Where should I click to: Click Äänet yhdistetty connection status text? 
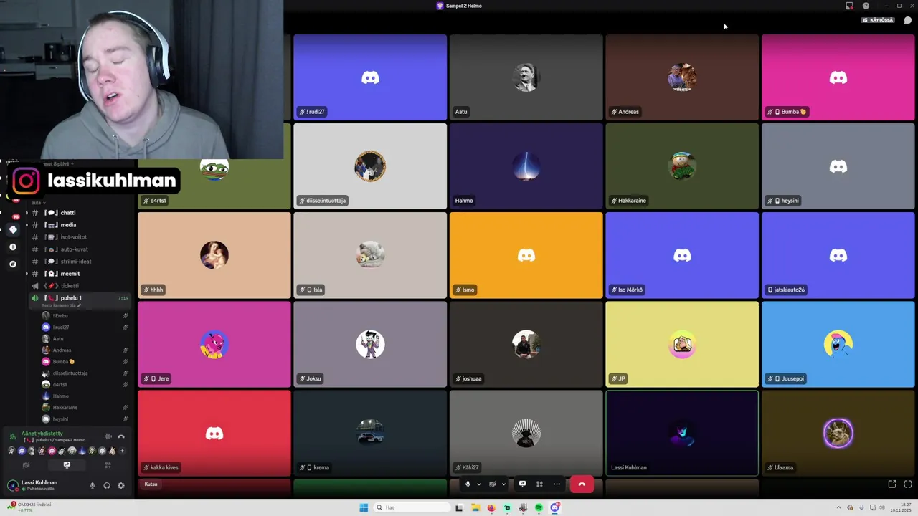[42, 434]
